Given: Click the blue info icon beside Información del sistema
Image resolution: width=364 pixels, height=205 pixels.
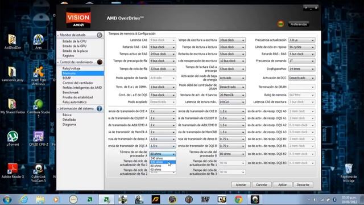Looking at the screenshot, I should click(x=100, y=109).
